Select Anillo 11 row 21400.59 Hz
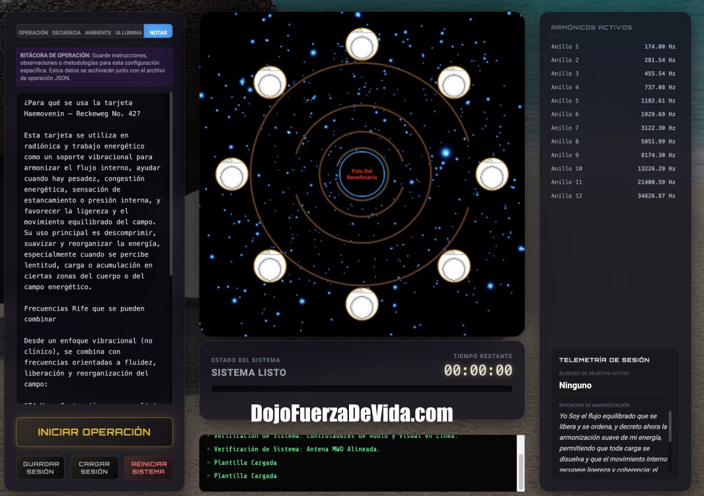 coord(613,182)
